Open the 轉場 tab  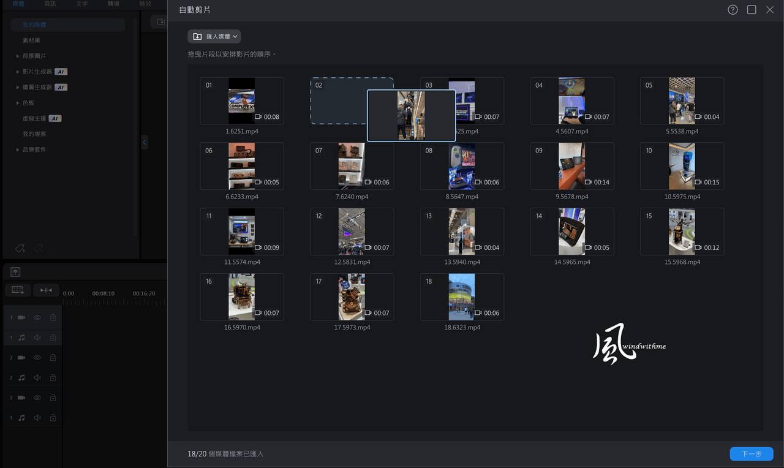(114, 4)
